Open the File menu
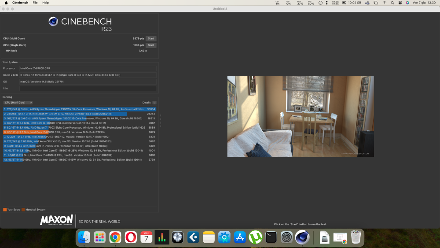This screenshot has height=248, width=440. (x=35, y=3)
